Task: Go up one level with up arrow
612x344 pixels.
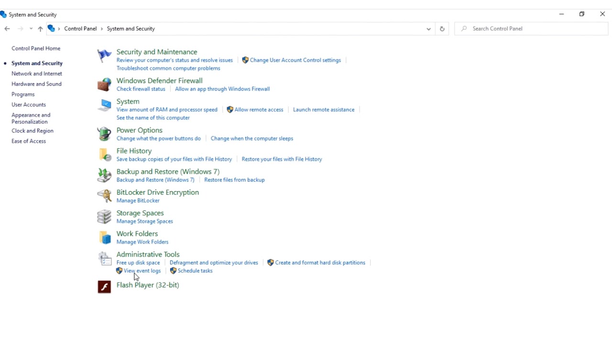Action: 40,29
